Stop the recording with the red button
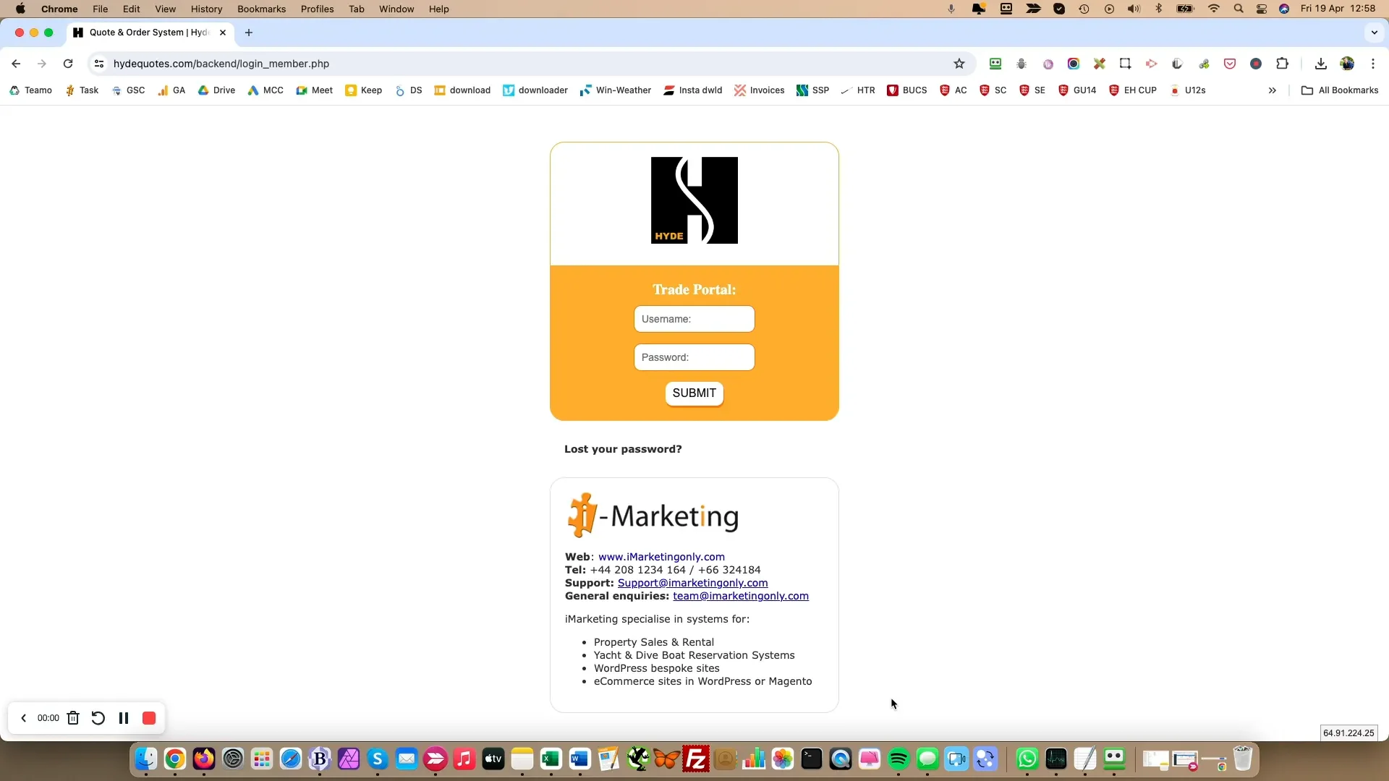1389x781 pixels. 149,718
